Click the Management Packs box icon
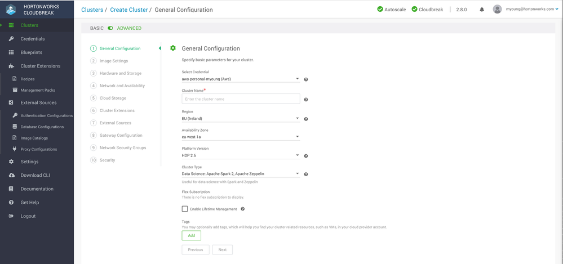 (15, 90)
